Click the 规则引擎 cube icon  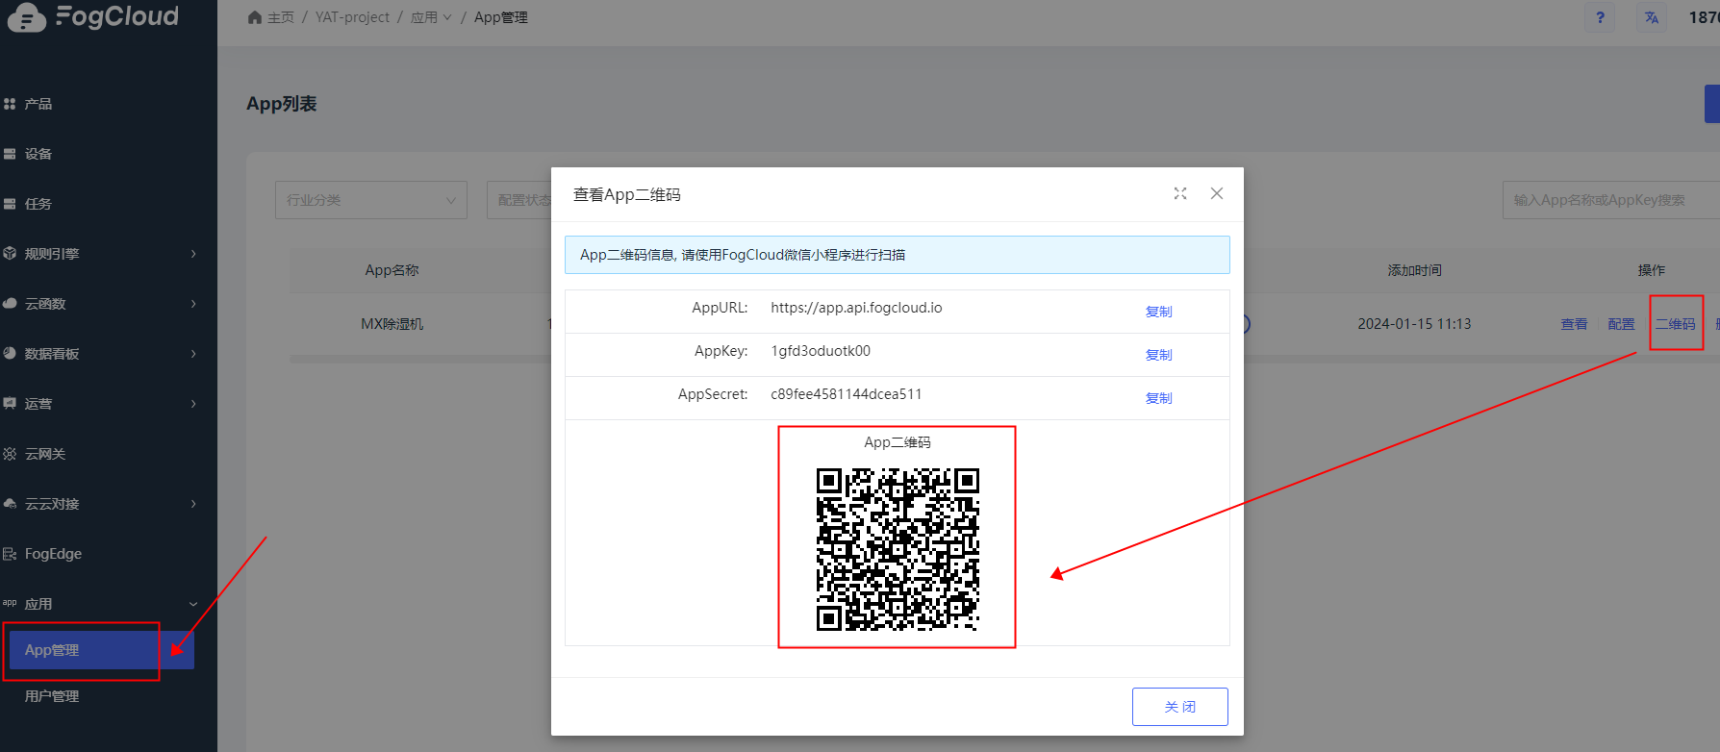coord(10,254)
